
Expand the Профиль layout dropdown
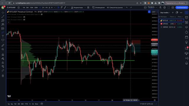156,7
